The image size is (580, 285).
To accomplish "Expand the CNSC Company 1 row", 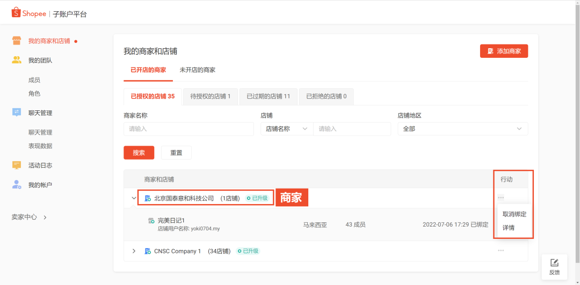I will tap(134, 251).
